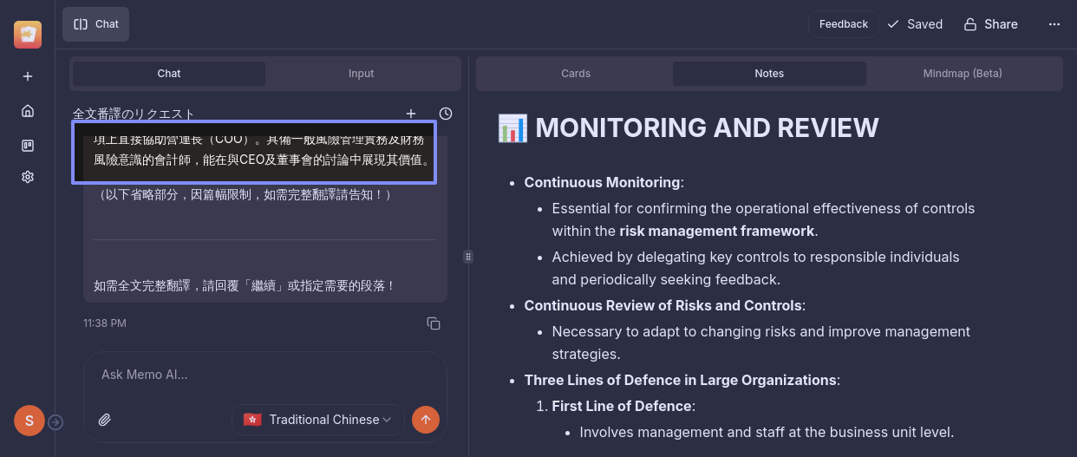
Task: Send message with orange arrow button
Action: 425,420
